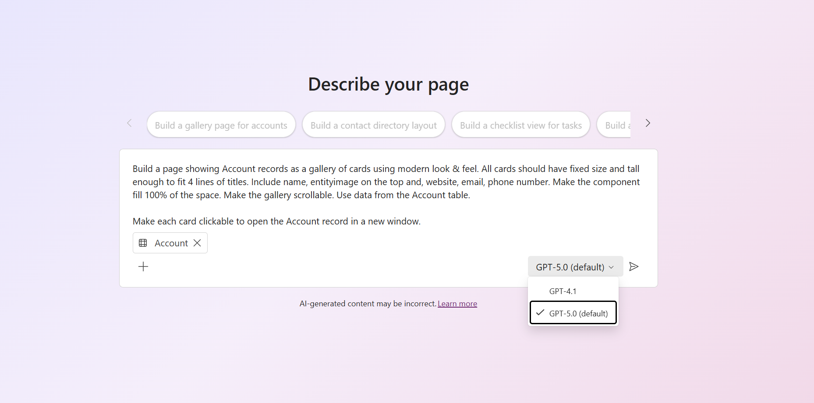This screenshot has width=814, height=403.
Task: Show previous suggestions with left chevron
Action: tap(129, 123)
